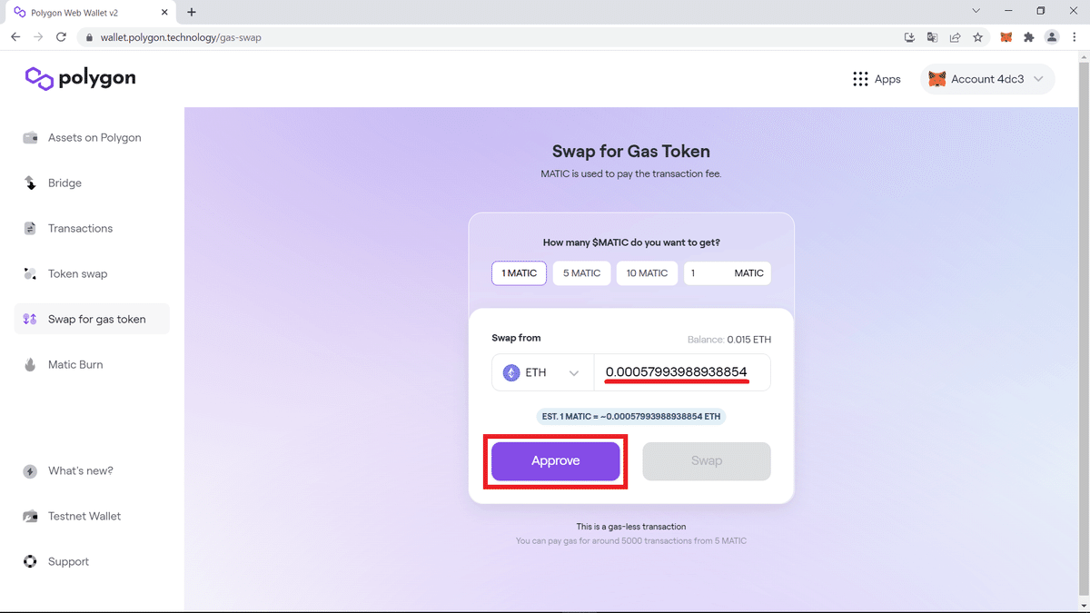Screen dimensions: 1090x613
Task: Open the tab search chevron in title bar
Action: click(x=976, y=11)
